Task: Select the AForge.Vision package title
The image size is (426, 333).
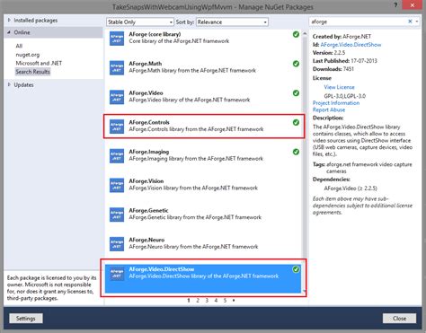Action: click(146, 181)
